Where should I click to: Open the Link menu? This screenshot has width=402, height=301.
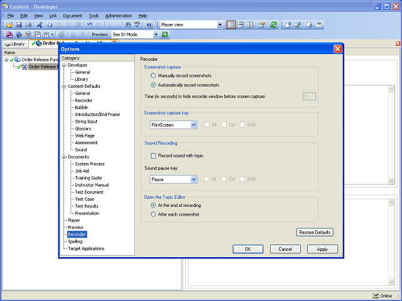click(53, 16)
